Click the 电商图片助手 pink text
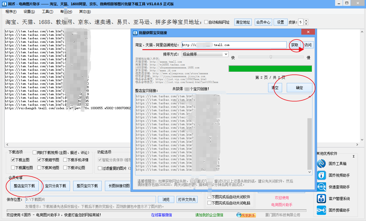Image resolution: width=366 pixels, height=221 pixels. 282,205
